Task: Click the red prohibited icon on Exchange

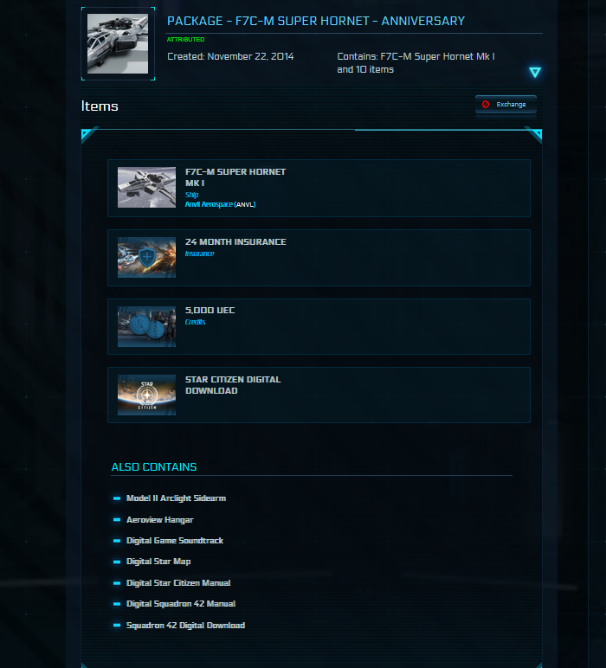Action: point(486,105)
